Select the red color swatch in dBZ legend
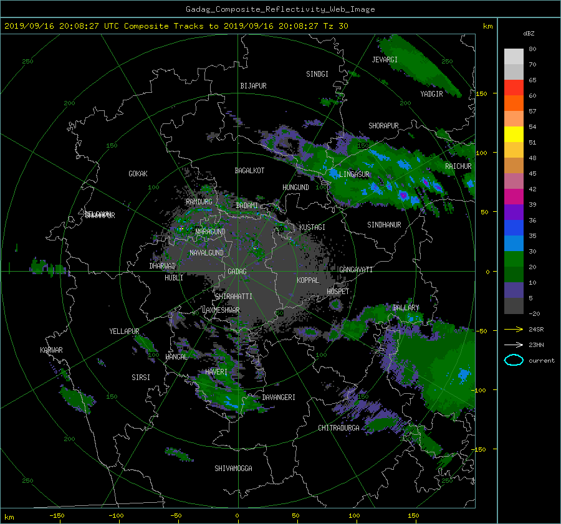 pos(514,87)
